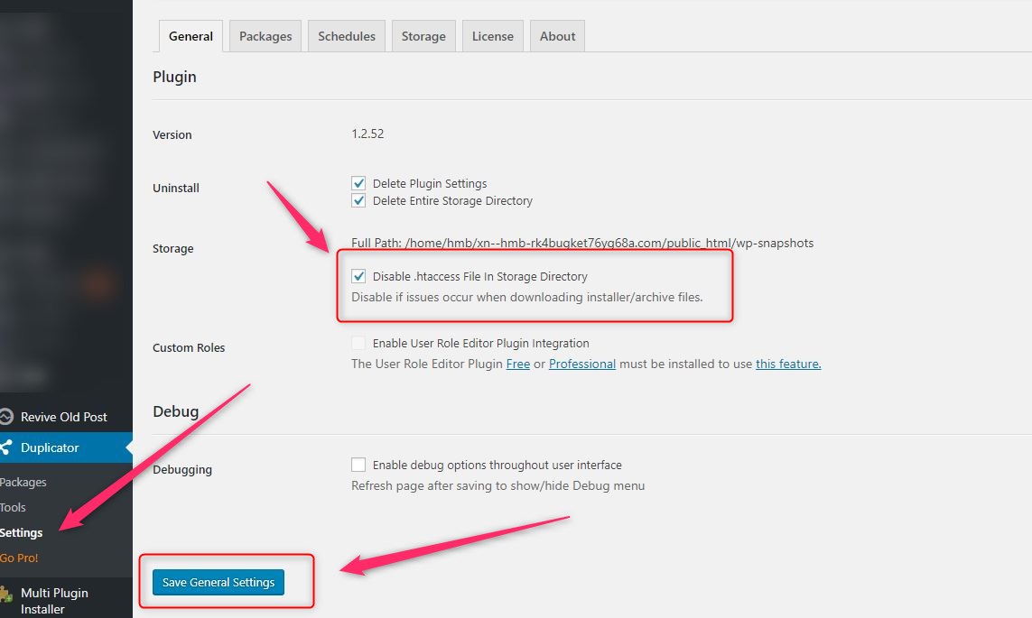
Task: Enable debug options throughout user interface
Action: click(x=358, y=465)
